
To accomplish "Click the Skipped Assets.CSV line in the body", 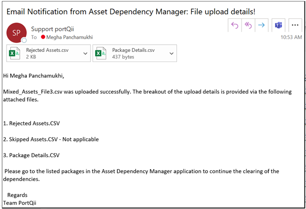I will tap(51, 139).
